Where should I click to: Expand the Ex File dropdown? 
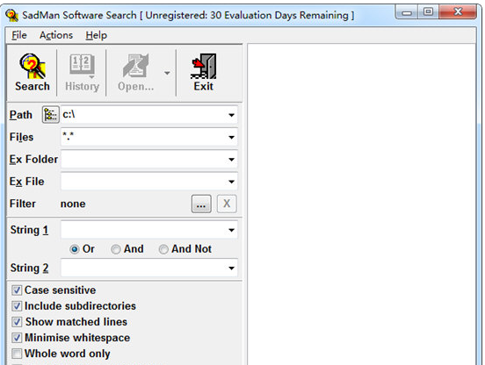(231, 182)
